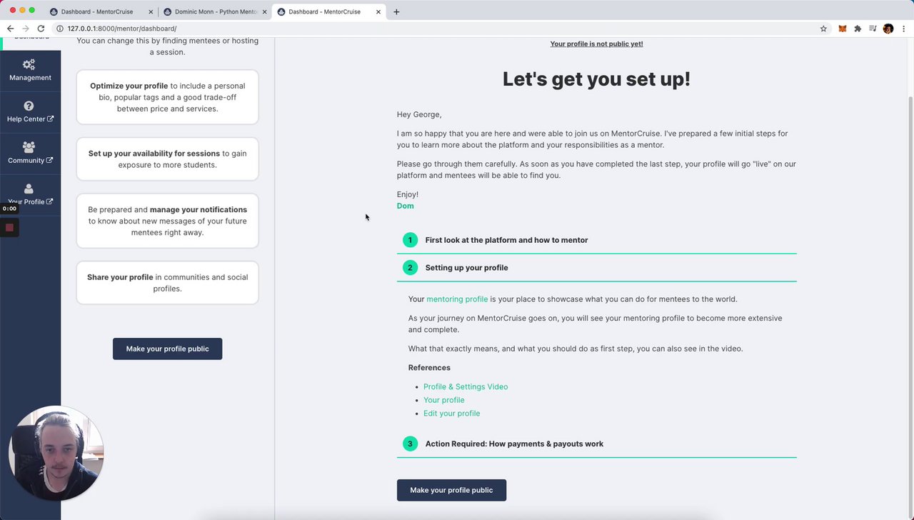The image size is (914, 520).
Task: Open the Community sidebar link
Action: pos(30,153)
